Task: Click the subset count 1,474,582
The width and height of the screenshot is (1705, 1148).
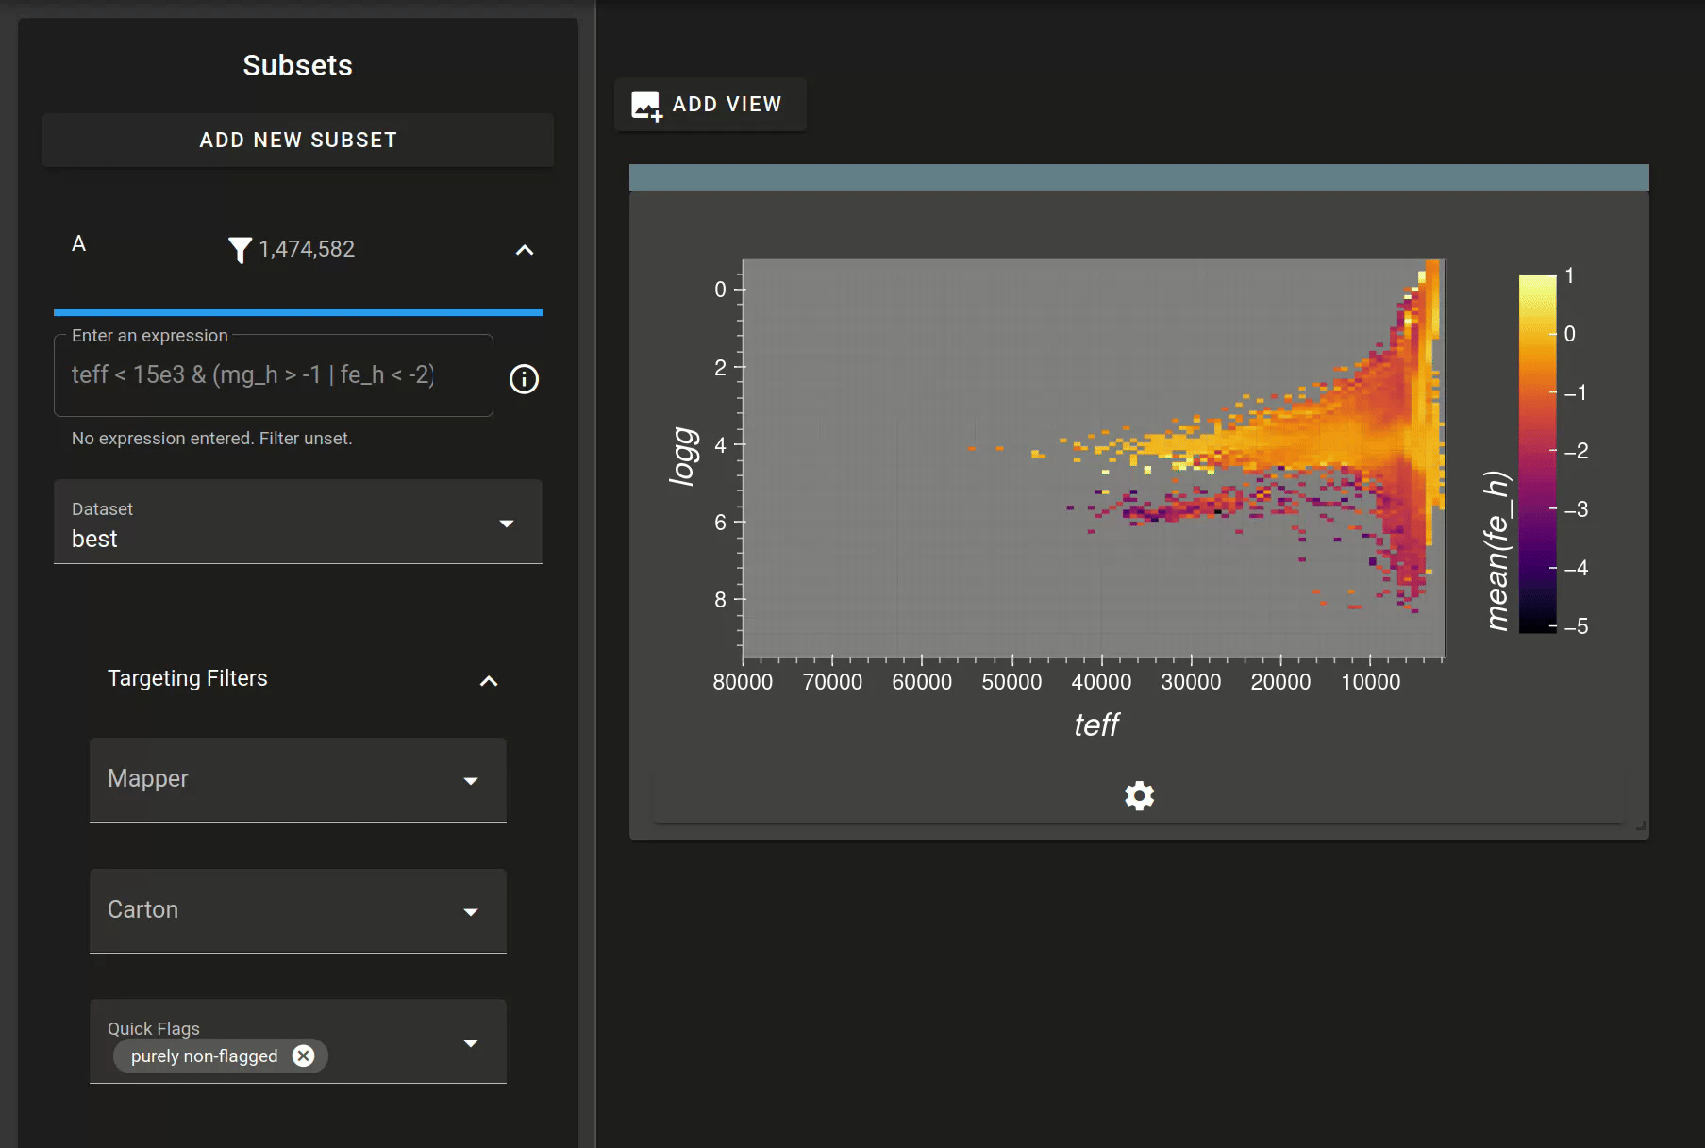Action: pos(307,249)
